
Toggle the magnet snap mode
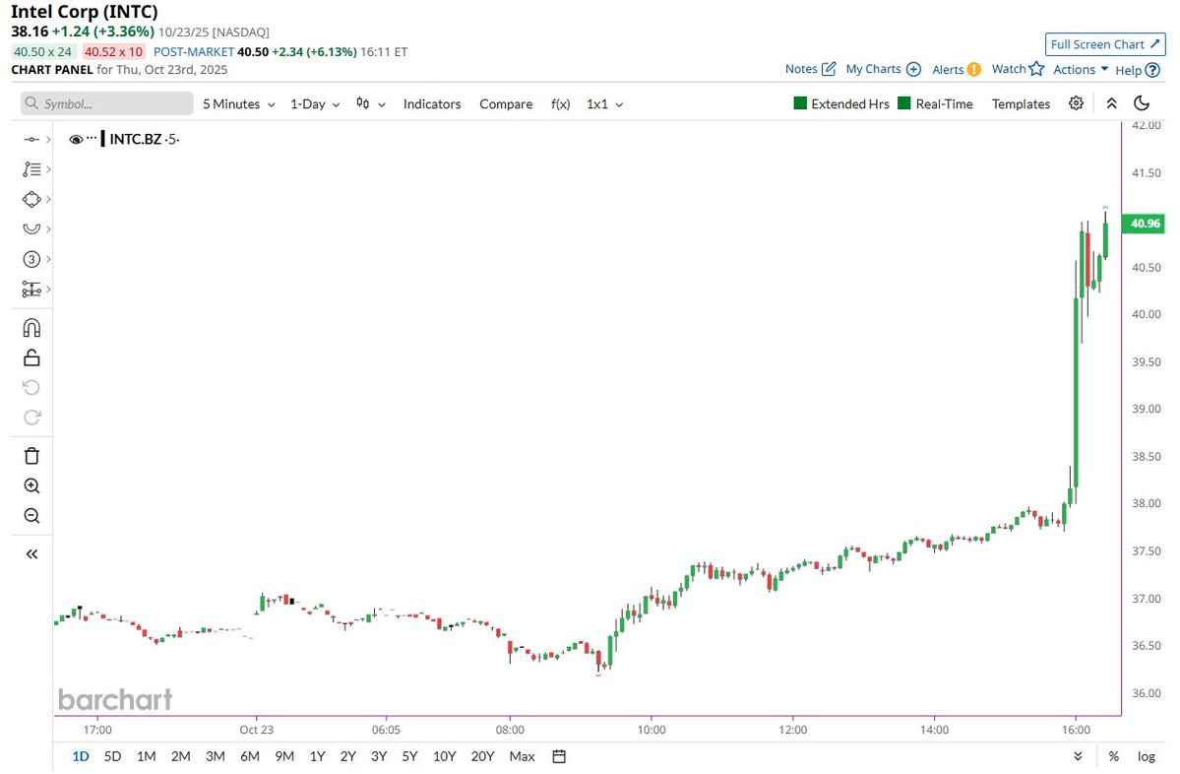coord(31,328)
